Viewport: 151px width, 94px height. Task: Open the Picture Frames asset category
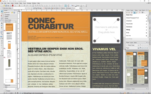click(8, 20)
